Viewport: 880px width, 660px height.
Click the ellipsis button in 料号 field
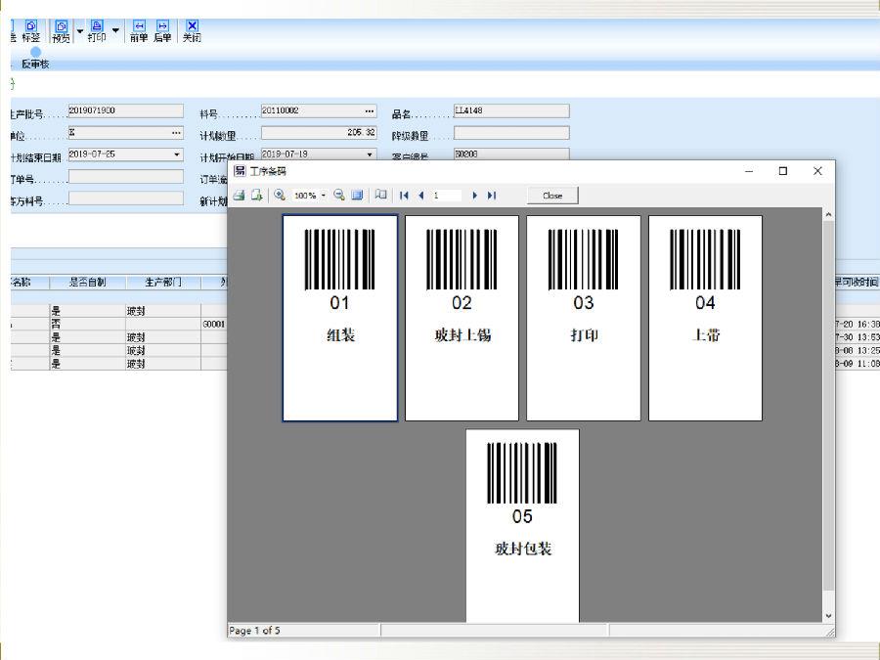point(370,111)
